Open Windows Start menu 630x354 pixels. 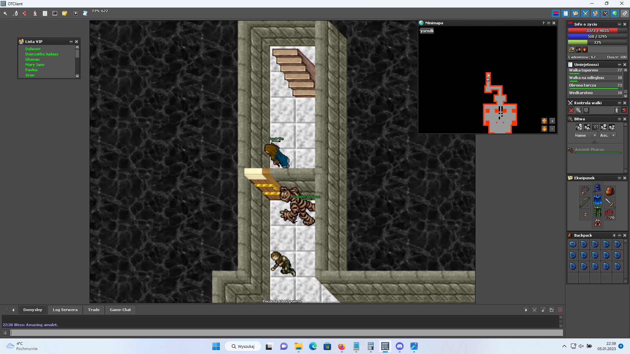click(x=216, y=346)
